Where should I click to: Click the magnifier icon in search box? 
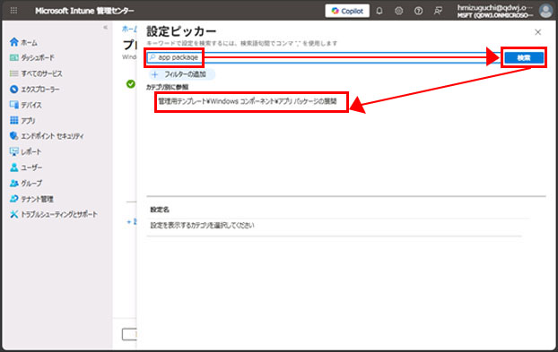click(153, 57)
